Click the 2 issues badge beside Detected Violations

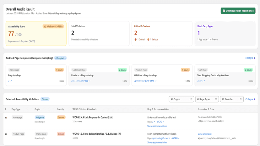coord(45,99)
